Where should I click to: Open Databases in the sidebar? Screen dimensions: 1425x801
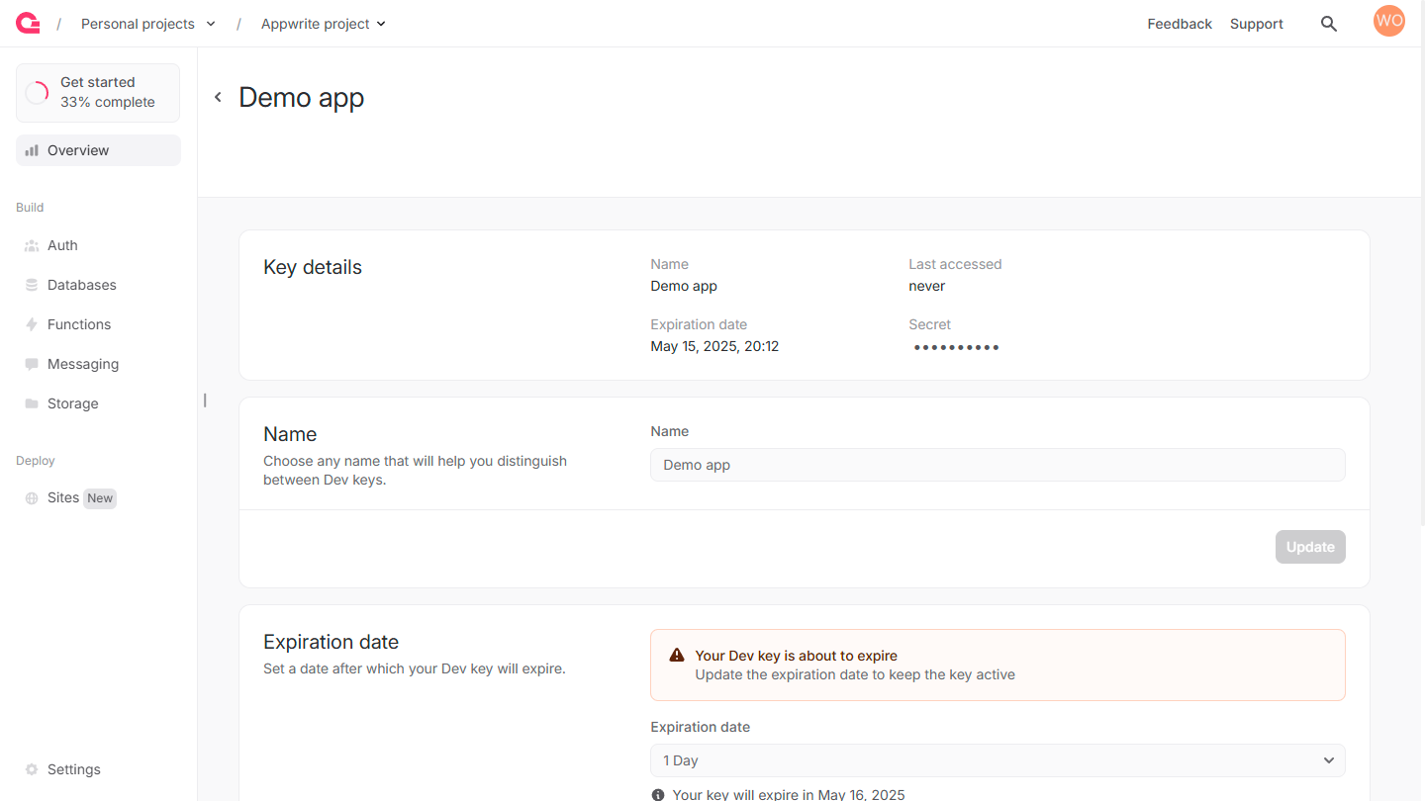tap(81, 285)
